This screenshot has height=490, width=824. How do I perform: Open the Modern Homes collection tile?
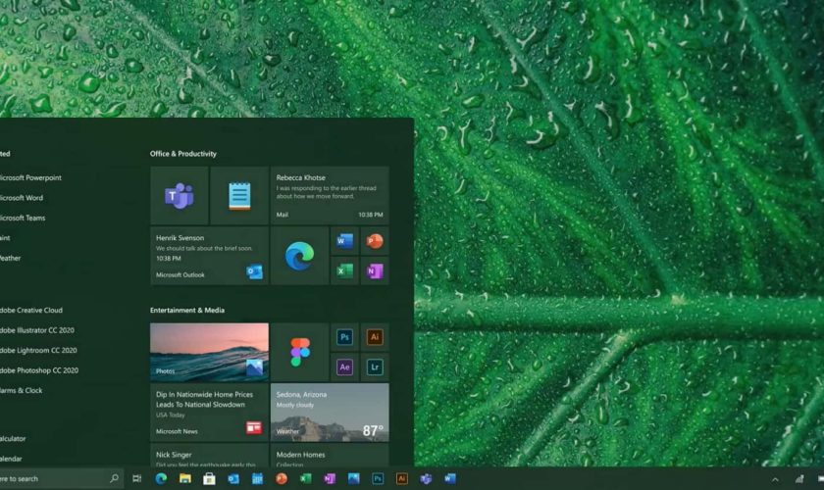pyautogui.click(x=330, y=455)
